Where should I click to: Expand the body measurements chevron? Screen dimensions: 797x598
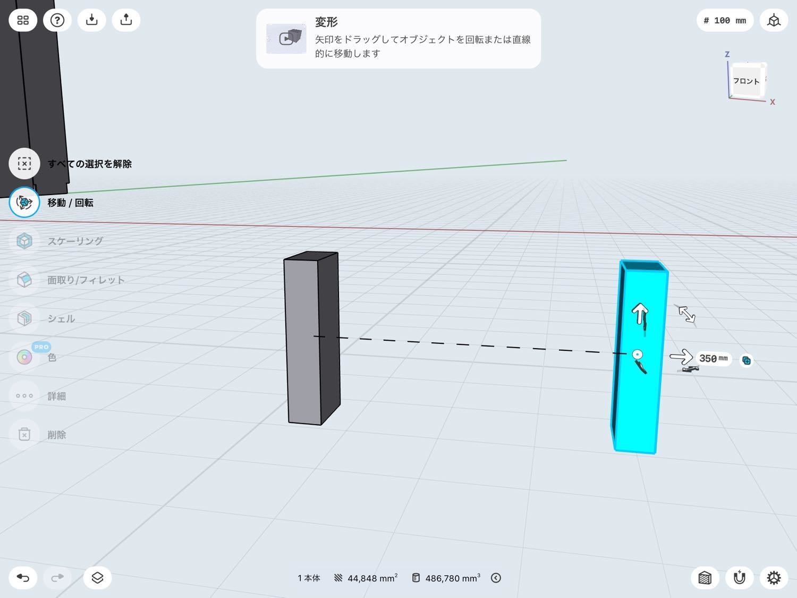pyautogui.click(x=496, y=578)
